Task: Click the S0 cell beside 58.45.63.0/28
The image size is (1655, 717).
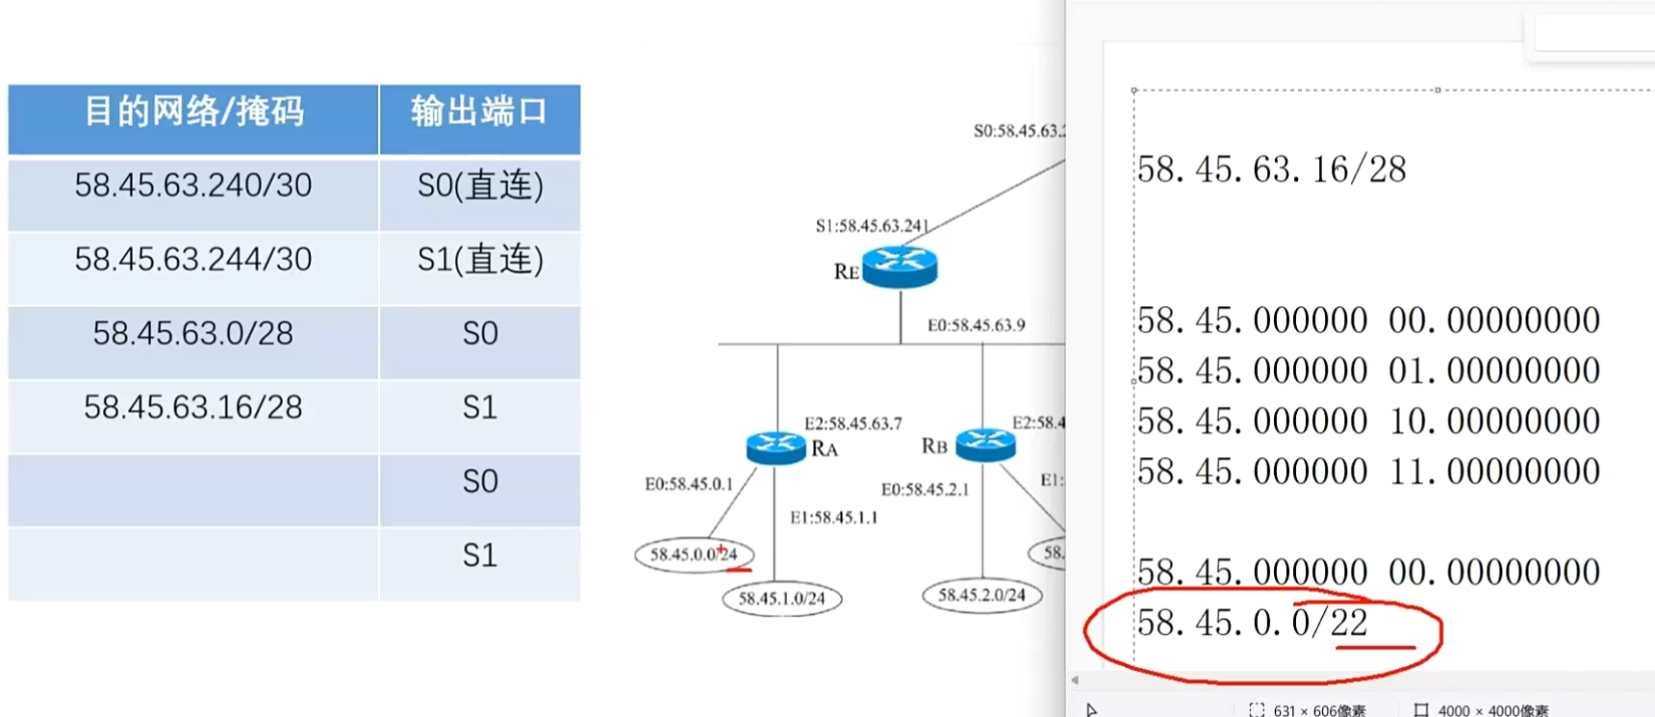Action: click(x=480, y=342)
